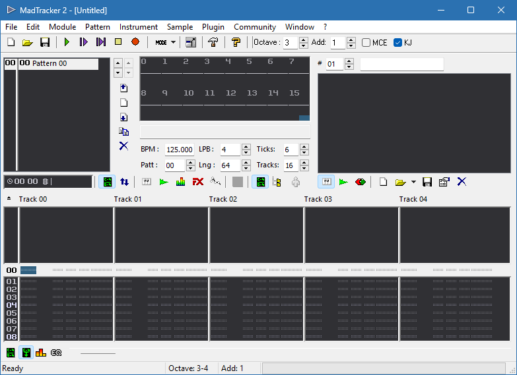This screenshot has height=375, width=517.
Task: Toggle the pattern editor view icon left of the arrows
Action: (x=107, y=182)
